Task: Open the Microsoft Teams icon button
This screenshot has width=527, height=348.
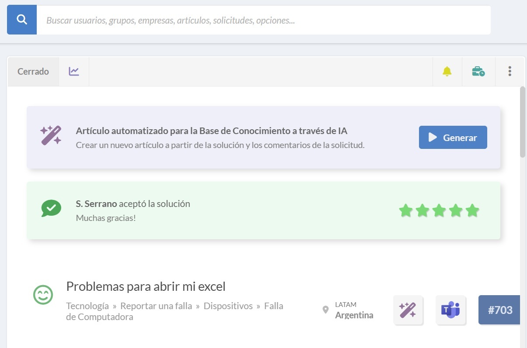Action: point(451,310)
